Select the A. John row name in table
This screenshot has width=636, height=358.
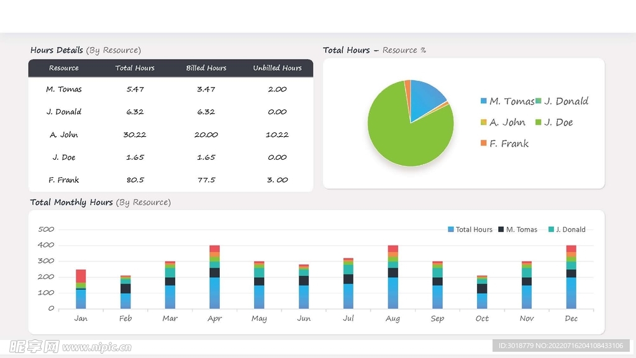pos(64,135)
